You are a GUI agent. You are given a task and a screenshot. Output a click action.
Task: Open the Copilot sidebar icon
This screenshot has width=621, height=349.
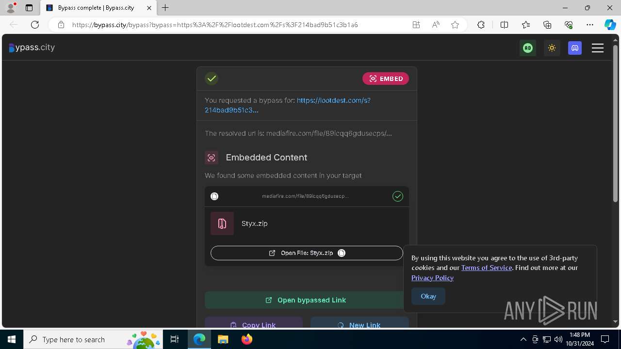click(610, 25)
